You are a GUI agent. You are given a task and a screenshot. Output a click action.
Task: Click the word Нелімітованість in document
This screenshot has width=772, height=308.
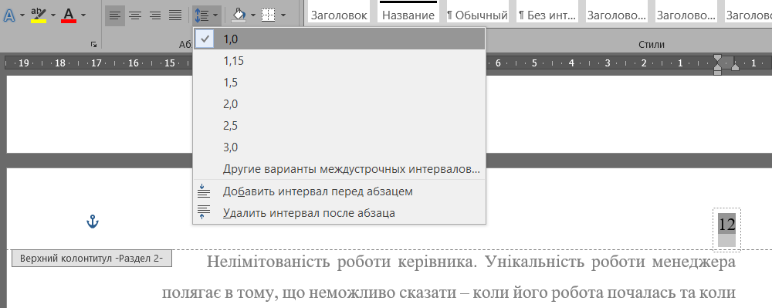pyautogui.click(x=268, y=261)
